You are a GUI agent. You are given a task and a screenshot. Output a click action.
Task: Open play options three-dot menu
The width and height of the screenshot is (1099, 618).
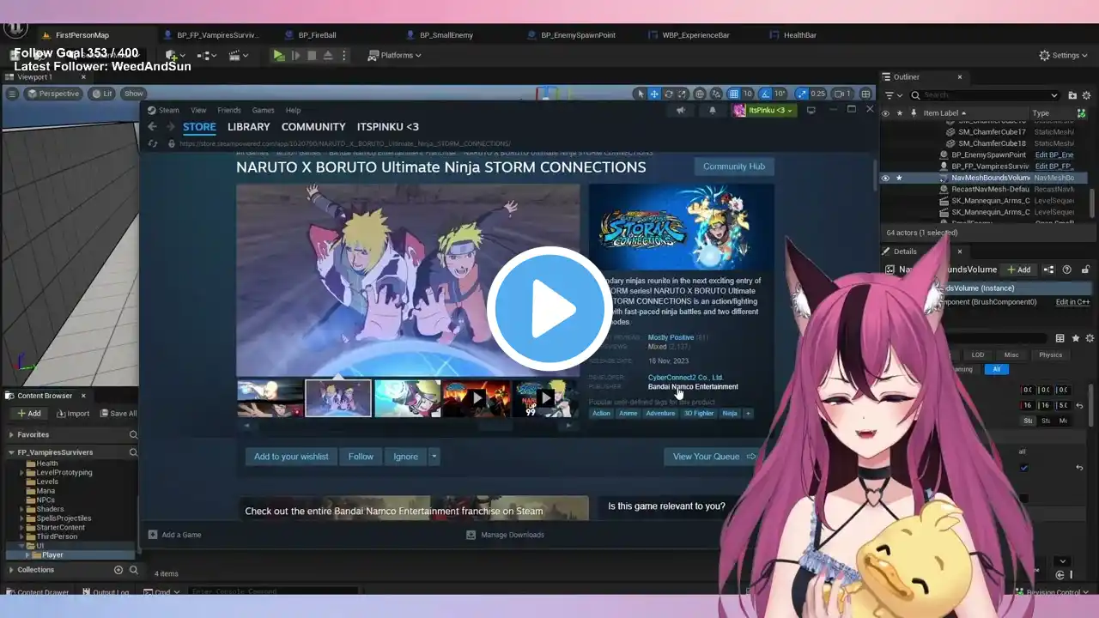pyautogui.click(x=344, y=55)
